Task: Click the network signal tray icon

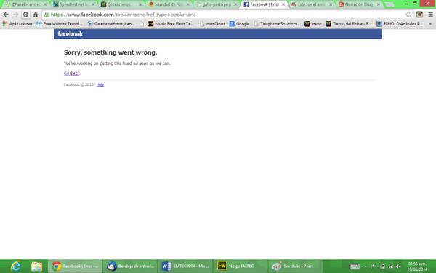Action: (x=391, y=266)
